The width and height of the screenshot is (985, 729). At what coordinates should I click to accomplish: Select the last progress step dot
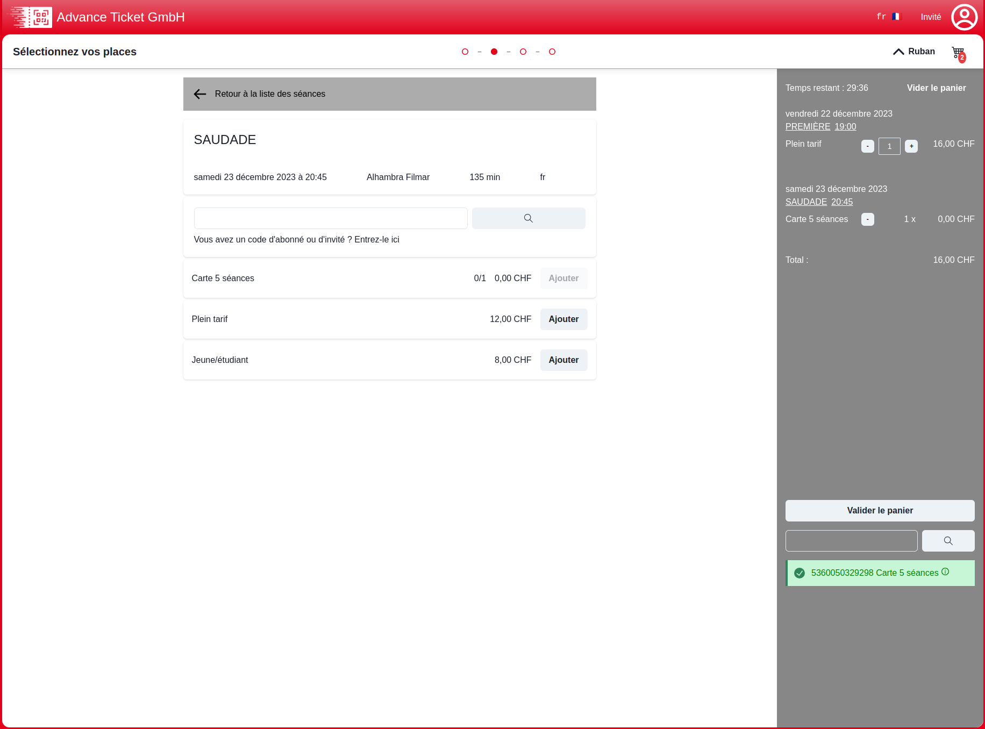(552, 52)
